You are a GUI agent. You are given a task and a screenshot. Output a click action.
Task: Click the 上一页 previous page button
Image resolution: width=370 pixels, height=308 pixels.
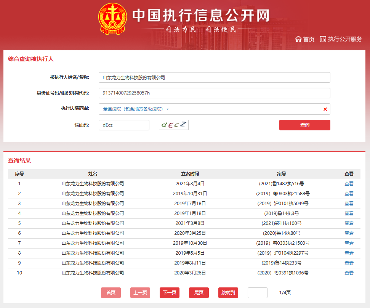click(140, 293)
